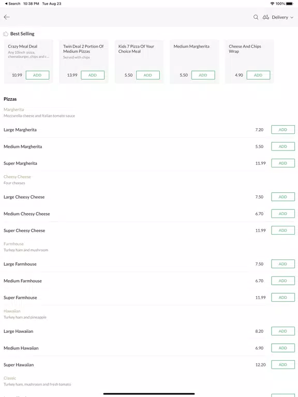Add Large Farmhouse pizza

(283, 264)
